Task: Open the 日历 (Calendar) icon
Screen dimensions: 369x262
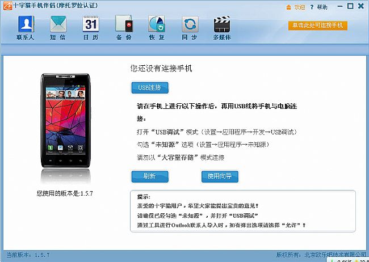Action: point(91,28)
